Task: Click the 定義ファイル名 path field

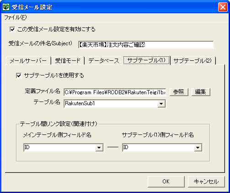Action: (115, 92)
